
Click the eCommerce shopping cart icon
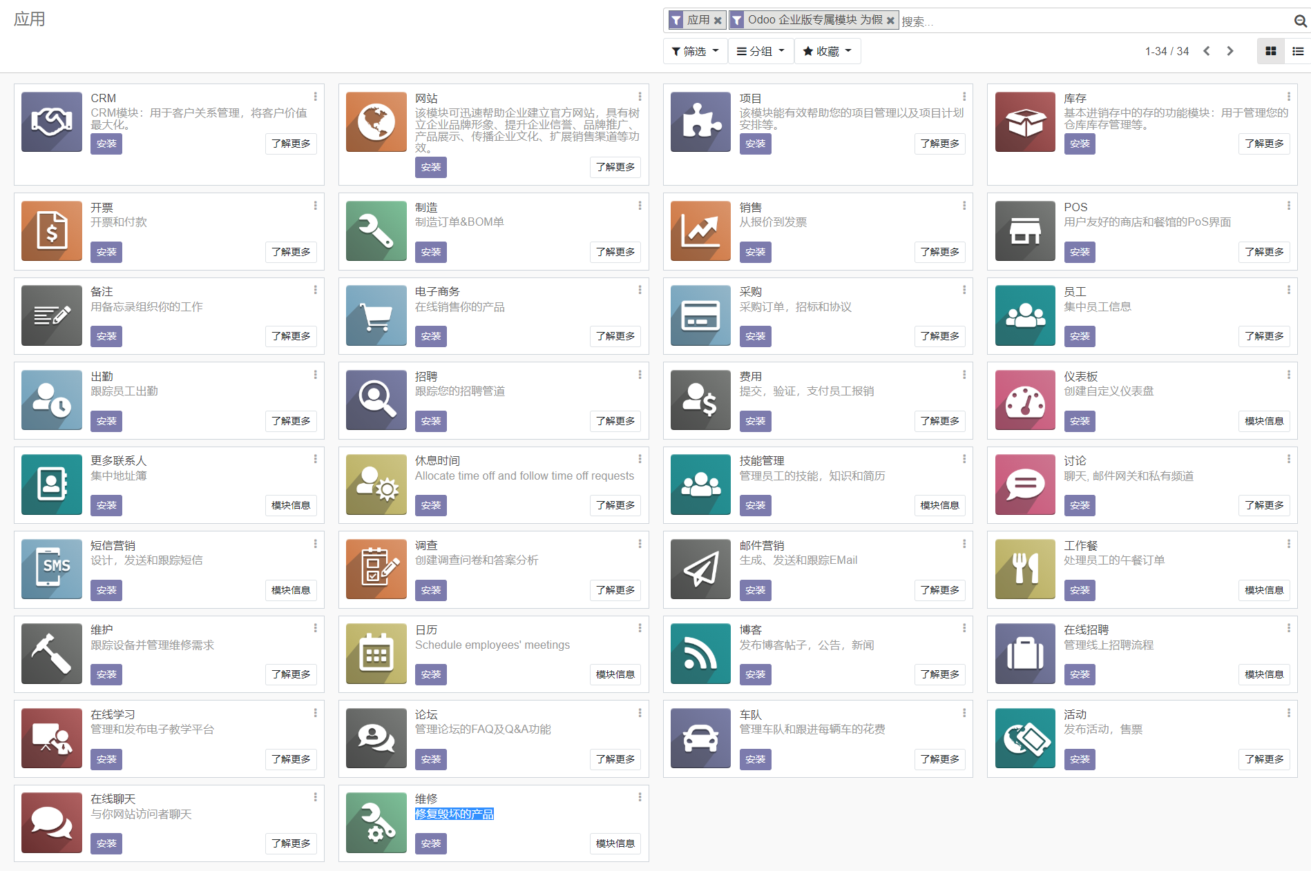pos(376,315)
